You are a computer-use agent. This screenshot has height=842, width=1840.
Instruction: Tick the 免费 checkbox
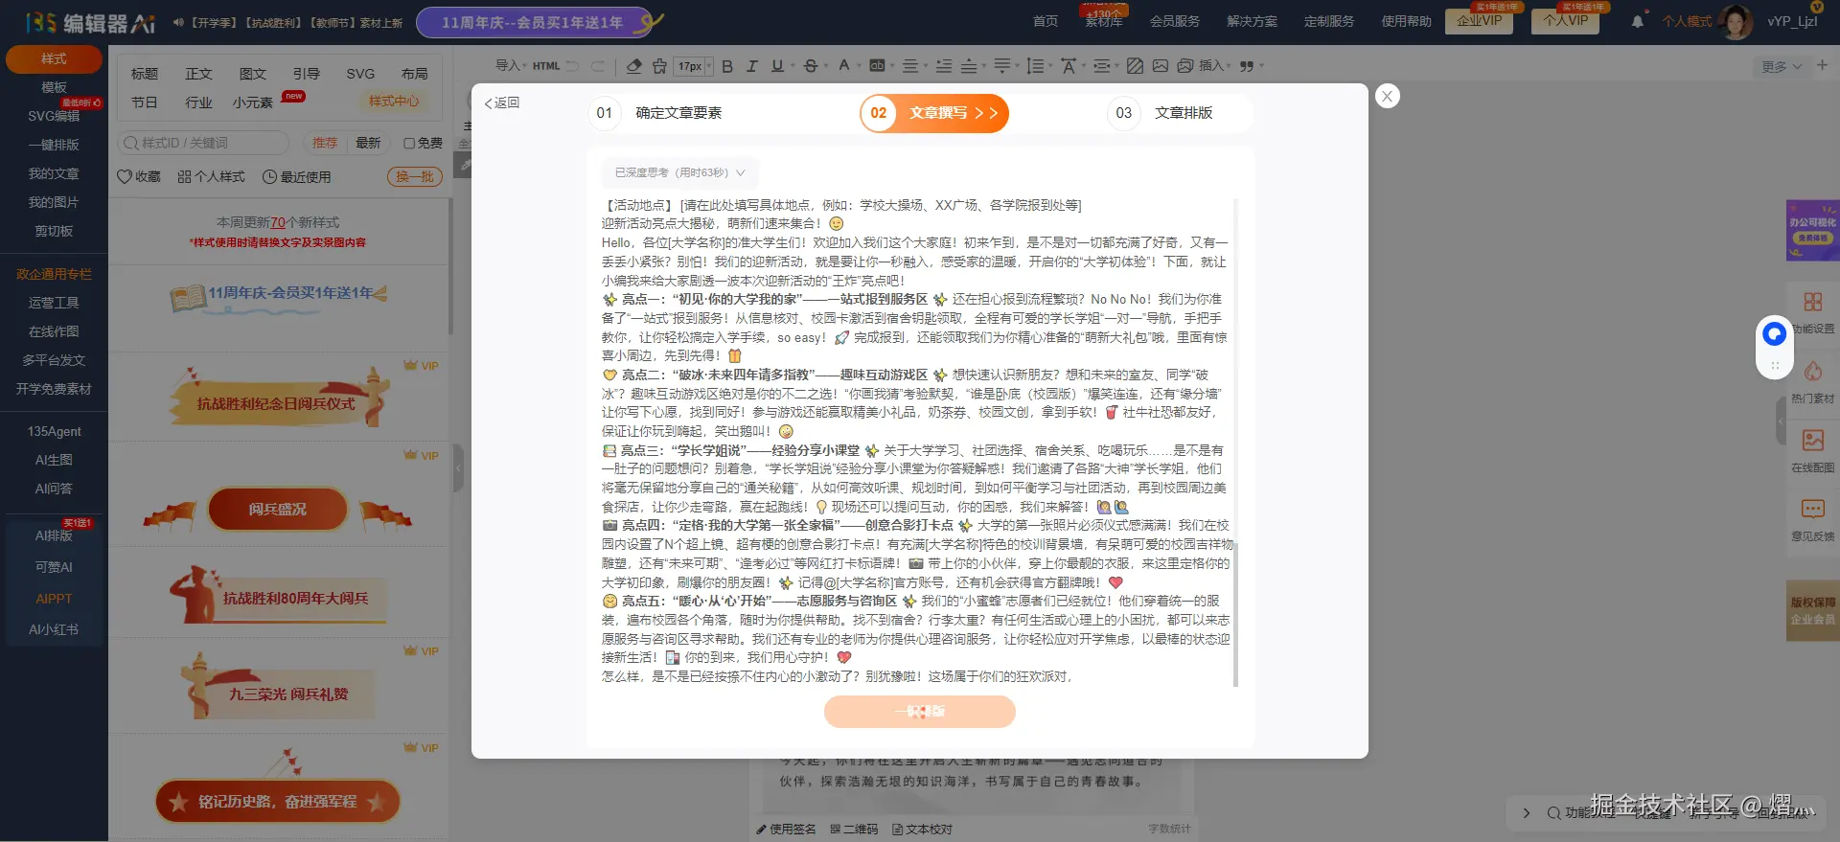(x=409, y=143)
